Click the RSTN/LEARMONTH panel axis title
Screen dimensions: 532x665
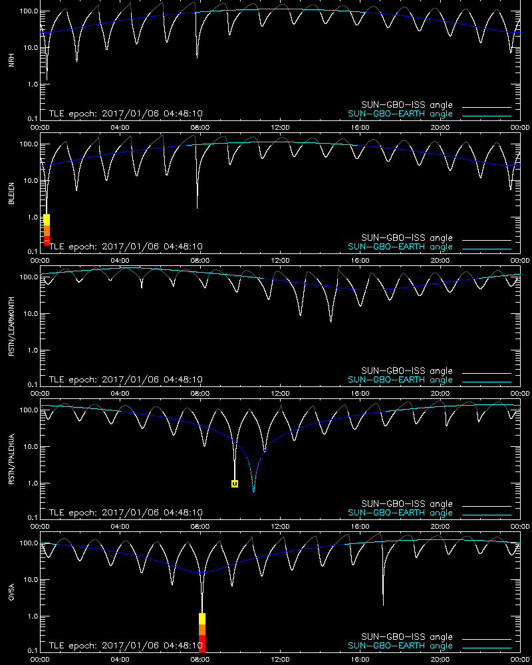click(11, 326)
